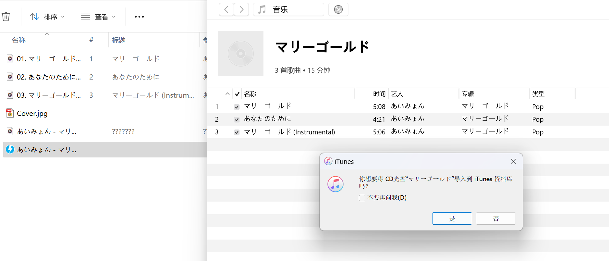Open the 查看 view dropdown
Viewport: 609px width, 261px height.
click(x=98, y=17)
